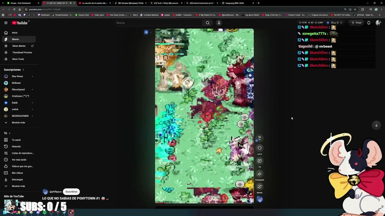Open the Serpias | Kick bookmark
385x216 pixels.
tap(82, 15)
